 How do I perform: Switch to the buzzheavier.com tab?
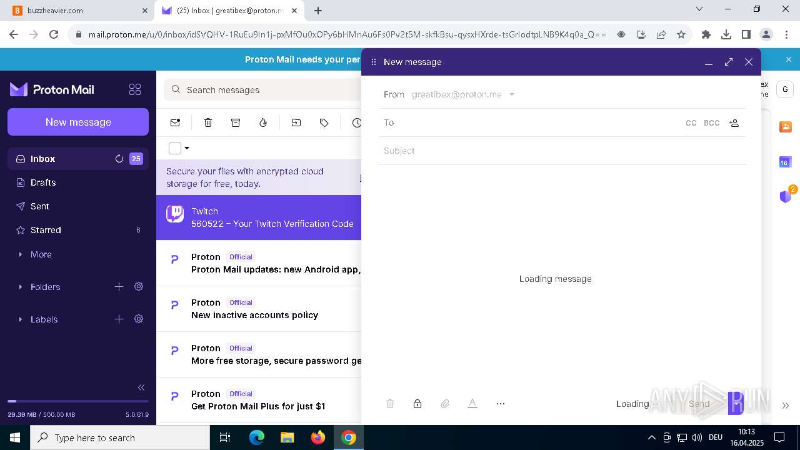pyautogui.click(x=79, y=11)
